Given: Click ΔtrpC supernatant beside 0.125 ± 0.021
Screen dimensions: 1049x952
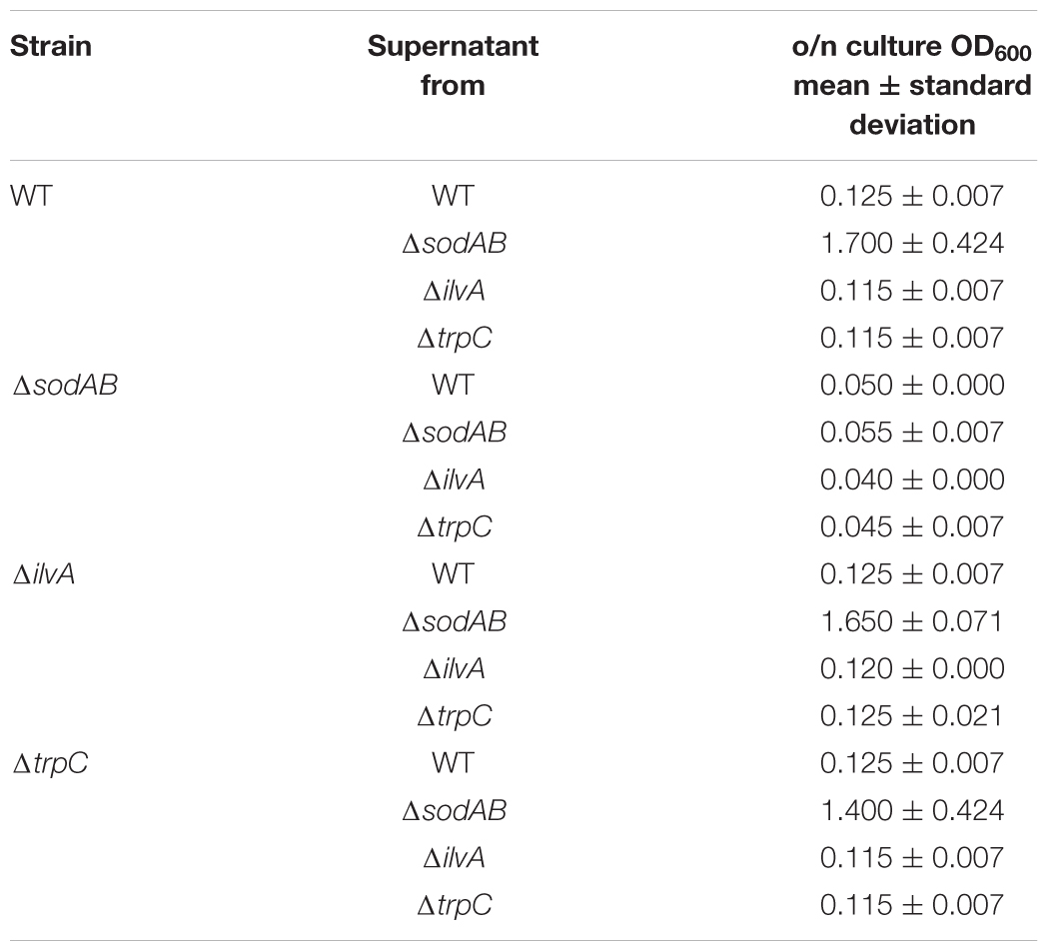Looking at the screenshot, I should coord(455,717).
